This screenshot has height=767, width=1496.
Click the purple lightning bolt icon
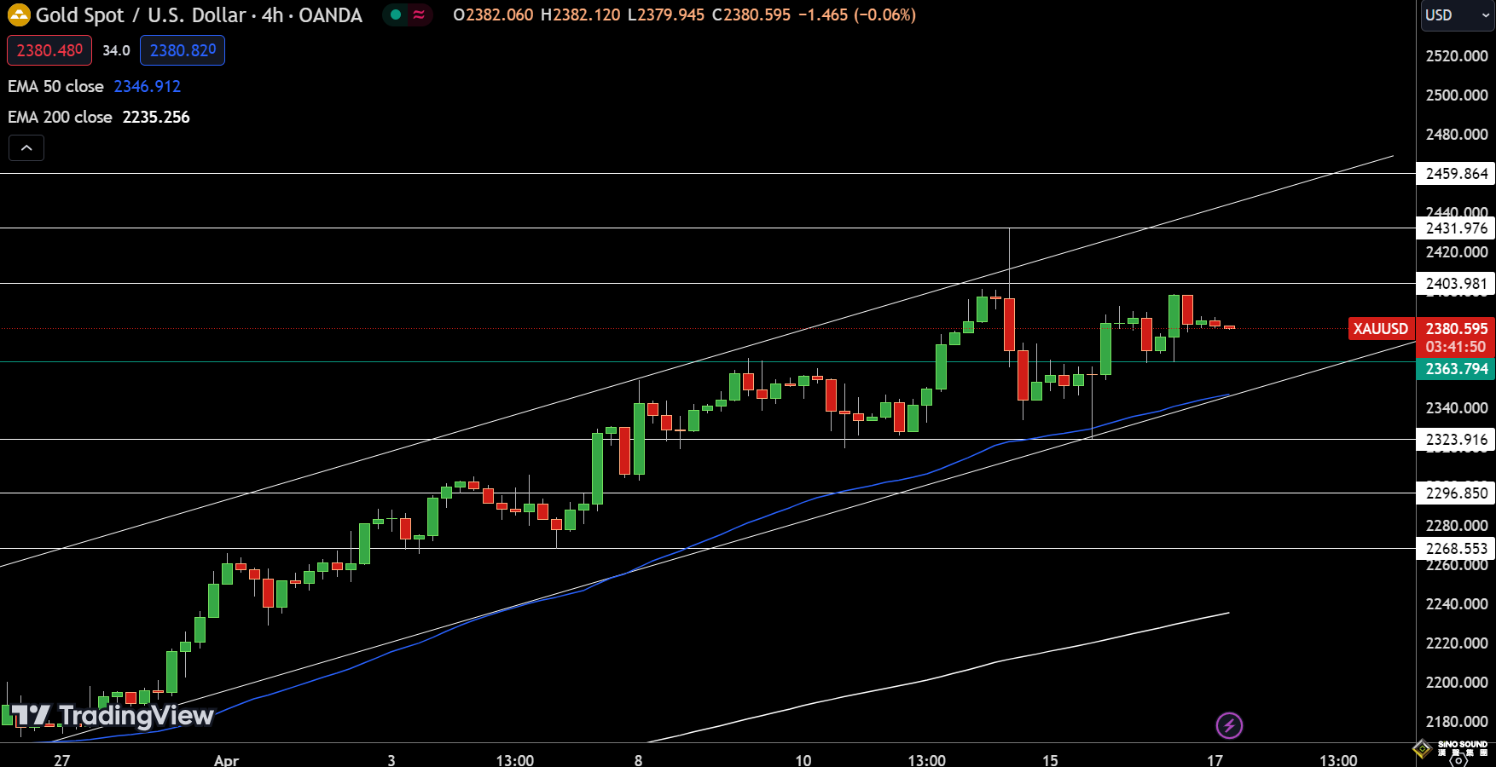(1229, 725)
